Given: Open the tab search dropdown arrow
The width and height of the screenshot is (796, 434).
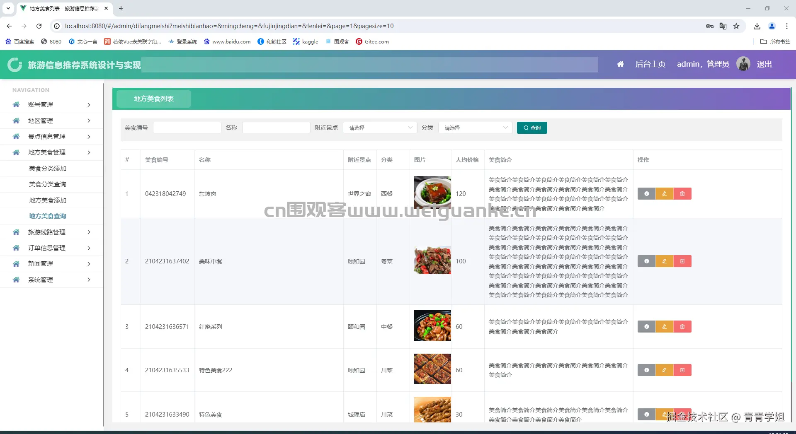Looking at the screenshot, I should (8, 8).
